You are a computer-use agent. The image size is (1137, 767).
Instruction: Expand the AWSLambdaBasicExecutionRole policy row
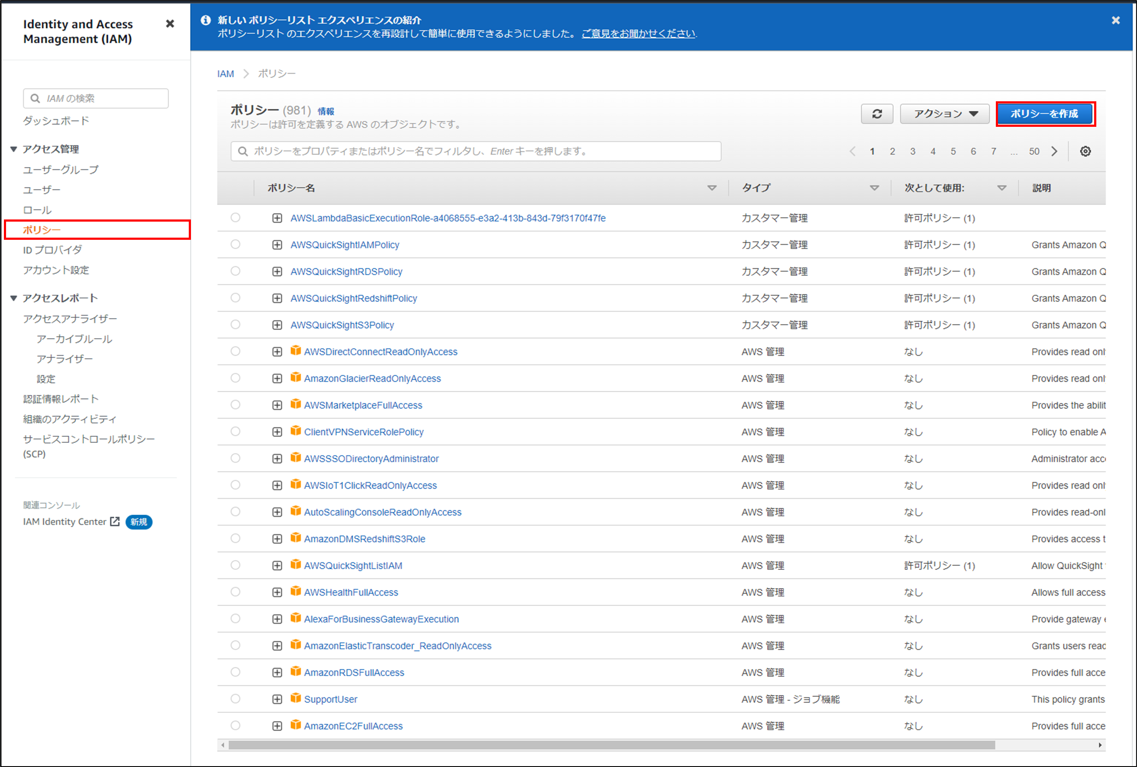[x=277, y=218]
